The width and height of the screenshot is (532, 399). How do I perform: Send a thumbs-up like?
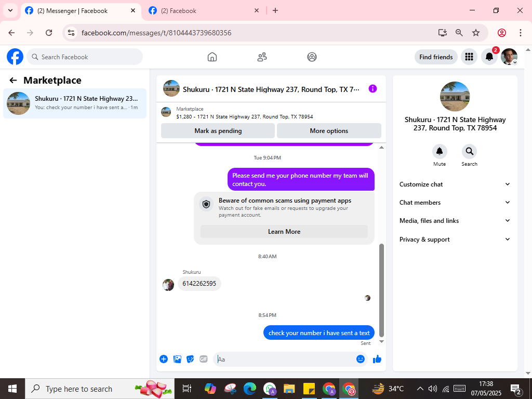click(377, 359)
